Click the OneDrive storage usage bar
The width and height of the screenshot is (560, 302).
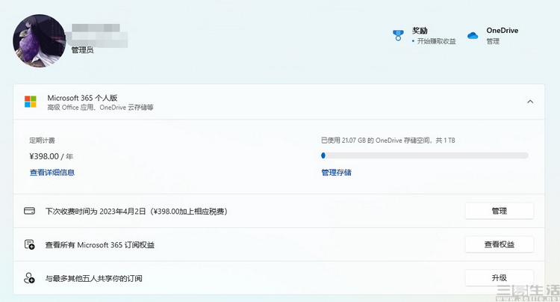click(x=425, y=155)
